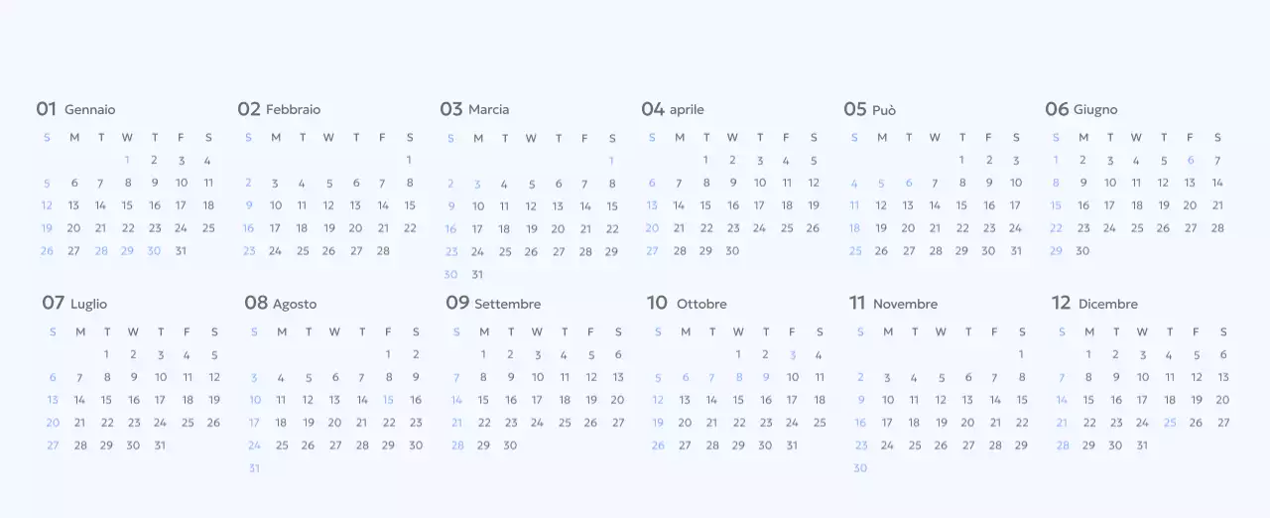Viewport: 1270px width, 518px height.
Task: Select day 3 in Ottobre
Action: click(x=792, y=354)
